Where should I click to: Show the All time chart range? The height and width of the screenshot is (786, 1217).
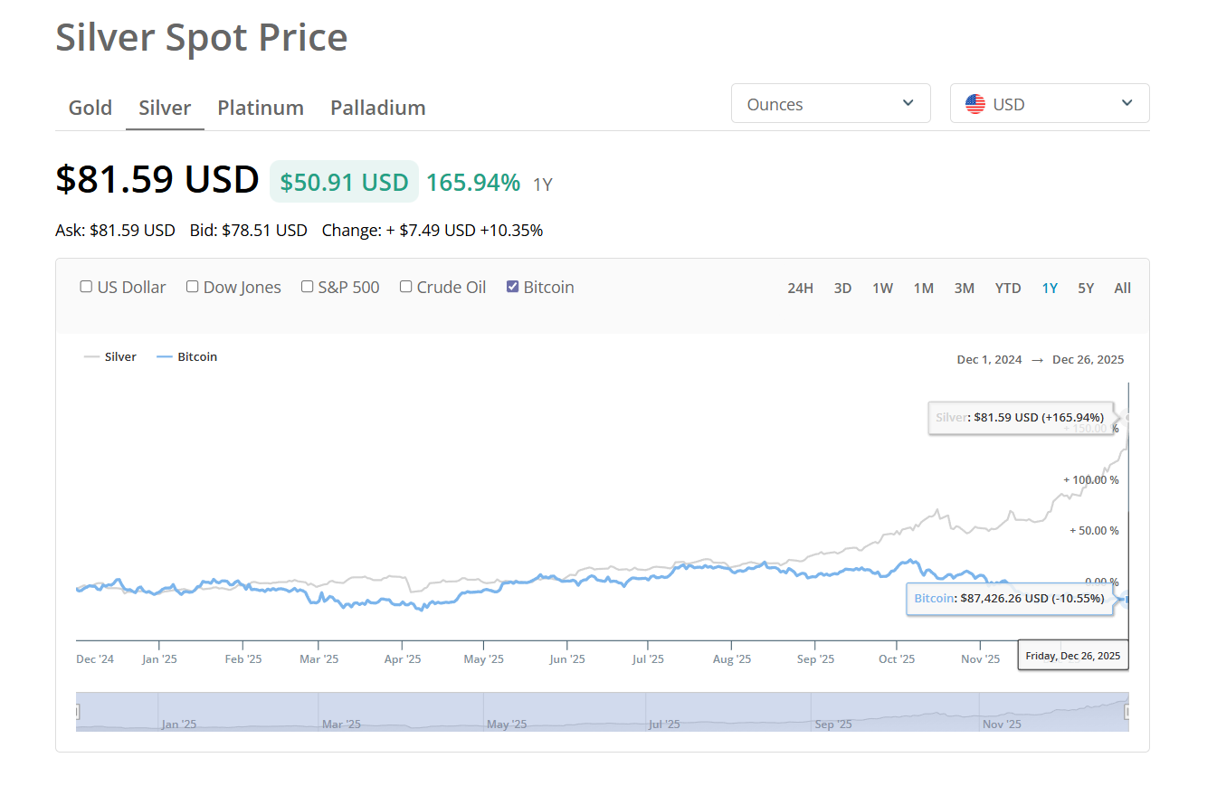pos(1123,289)
